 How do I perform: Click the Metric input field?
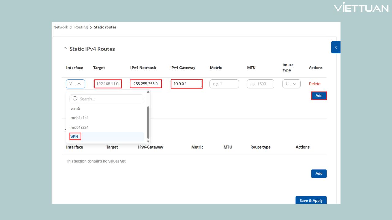[x=224, y=84]
